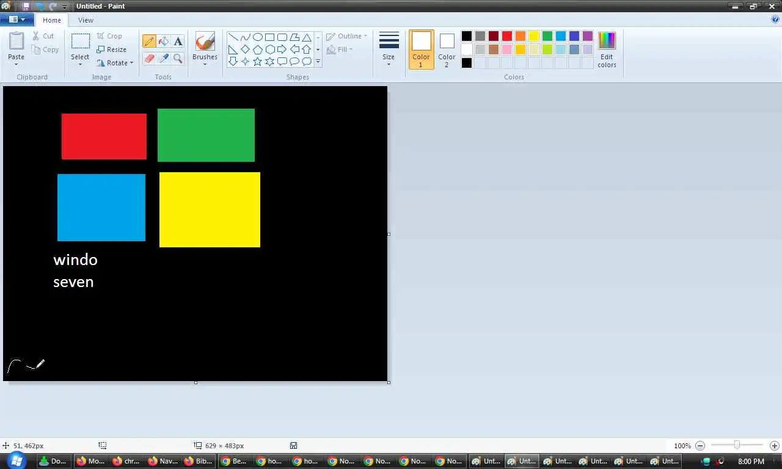Screen dimensions: 782x469
Task: Open Paint Help question mark icon
Action: coord(775,20)
